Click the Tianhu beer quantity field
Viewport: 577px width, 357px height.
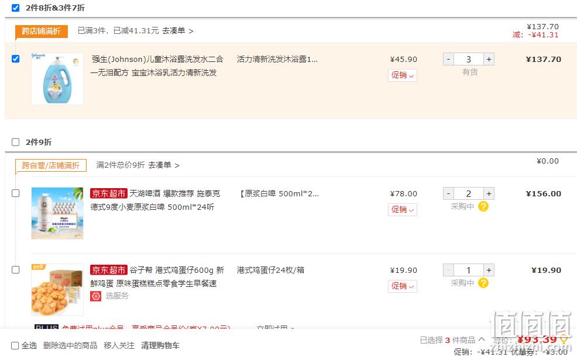(x=468, y=193)
